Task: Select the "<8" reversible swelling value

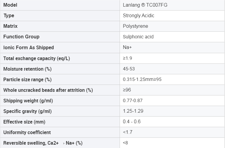Action: (x=125, y=143)
